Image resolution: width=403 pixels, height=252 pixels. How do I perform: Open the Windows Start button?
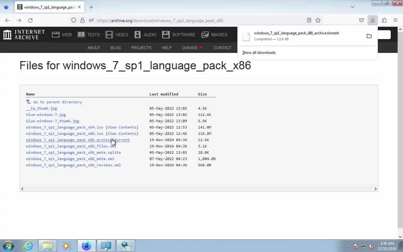pos(9,246)
